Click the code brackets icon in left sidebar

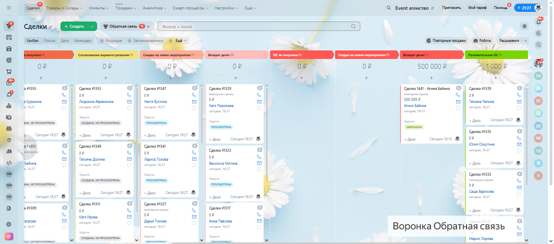[x=9, y=163]
